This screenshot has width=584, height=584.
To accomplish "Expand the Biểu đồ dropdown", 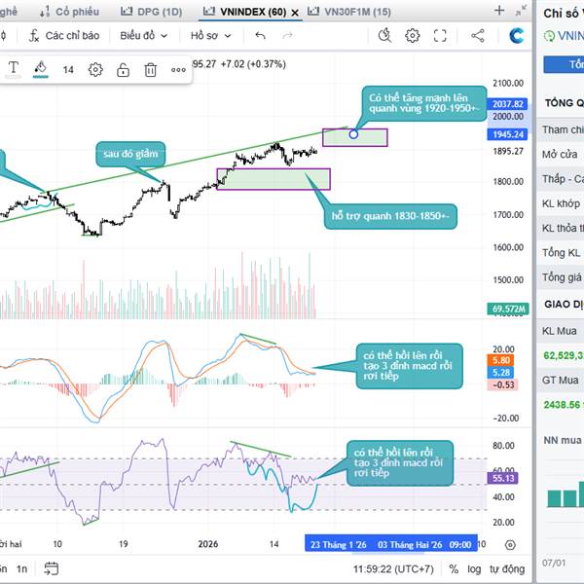I will point(143,35).
